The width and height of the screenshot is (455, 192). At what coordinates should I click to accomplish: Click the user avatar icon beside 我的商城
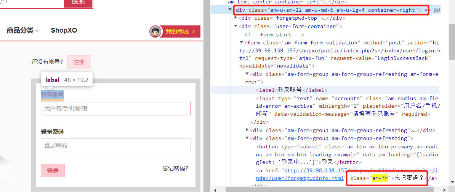(x=155, y=31)
